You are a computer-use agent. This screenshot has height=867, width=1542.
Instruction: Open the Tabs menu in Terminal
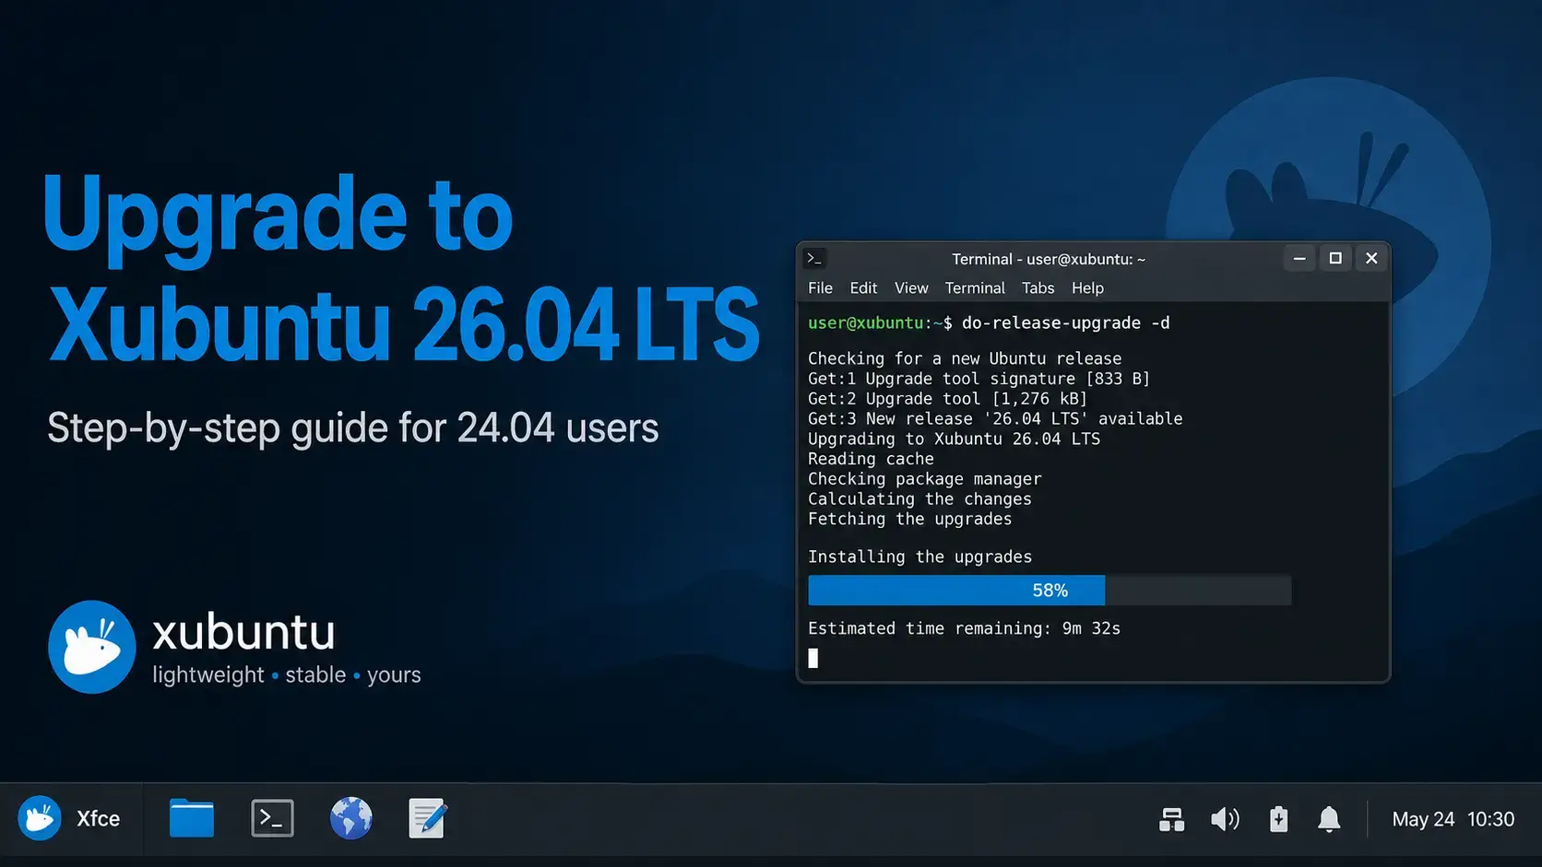tap(1038, 287)
